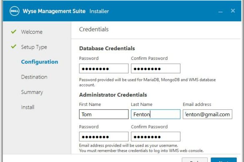This screenshot has height=162, width=244.
Task: Select the Configuration step
Action: (x=40, y=62)
